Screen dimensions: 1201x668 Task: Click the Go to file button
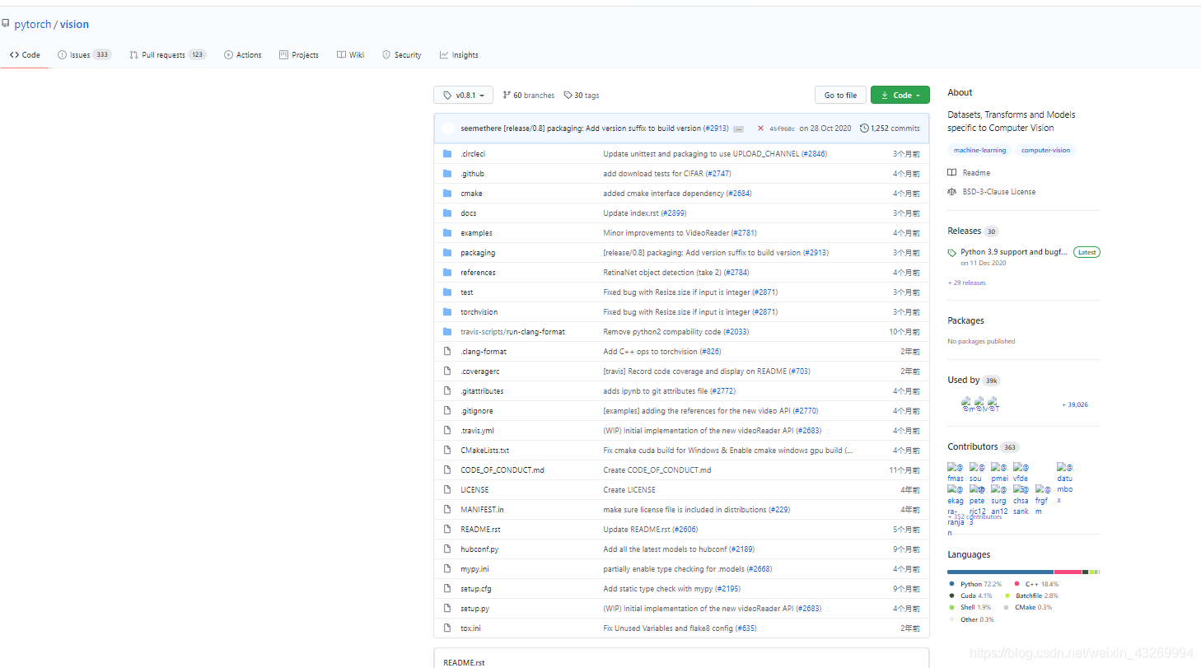[x=840, y=96]
